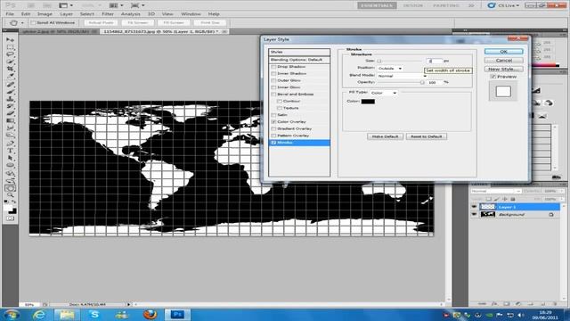The height and width of the screenshot is (321, 570).
Task: Hide Layer 1 with its eye icon
Action: click(474, 207)
